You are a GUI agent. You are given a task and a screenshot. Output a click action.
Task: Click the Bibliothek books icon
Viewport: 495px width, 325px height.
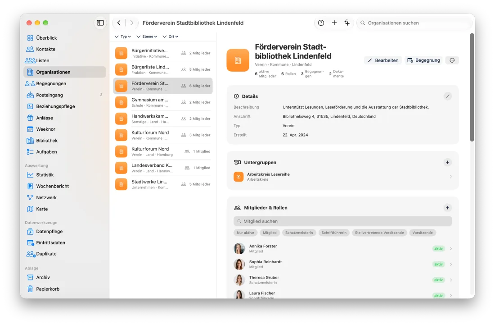(30, 140)
